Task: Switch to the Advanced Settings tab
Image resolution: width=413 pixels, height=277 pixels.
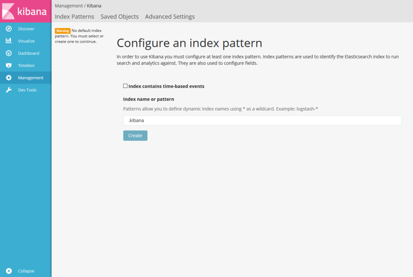Action: pos(170,17)
